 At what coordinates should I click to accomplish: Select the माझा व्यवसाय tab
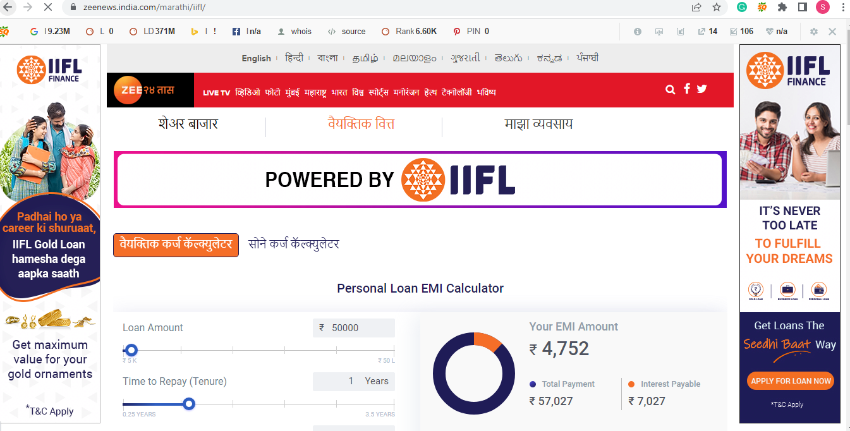pos(538,124)
